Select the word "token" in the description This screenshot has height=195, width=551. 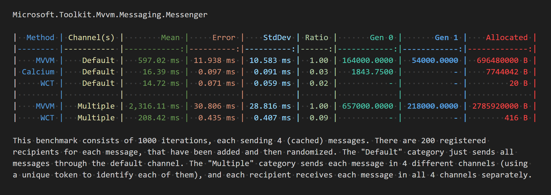click(x=66, y=175)
